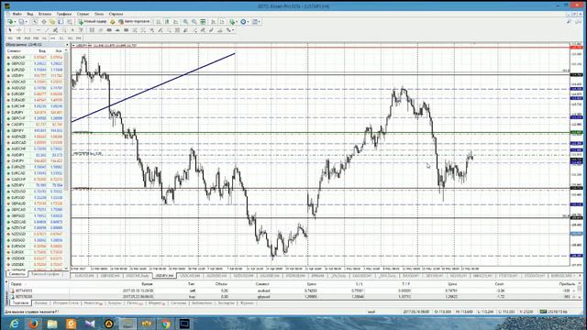Image resolution: width=587 pixels, height=330 pixels.
Task: Expand the new chart dropdown arrow
Action: click(15, 22)
